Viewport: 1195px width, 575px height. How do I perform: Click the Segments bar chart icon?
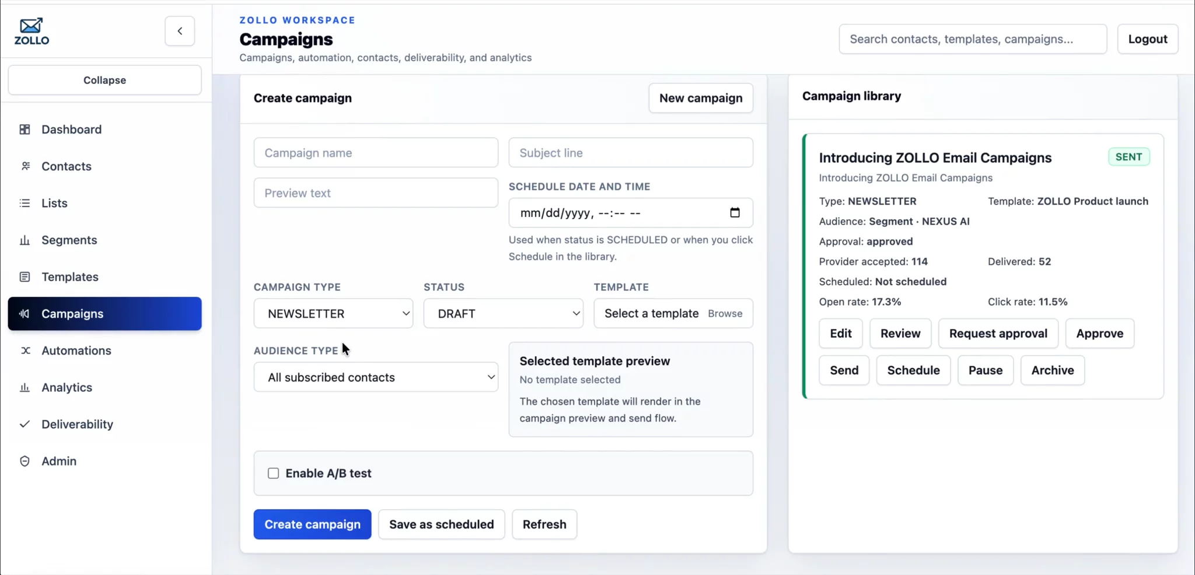point(25,240)
